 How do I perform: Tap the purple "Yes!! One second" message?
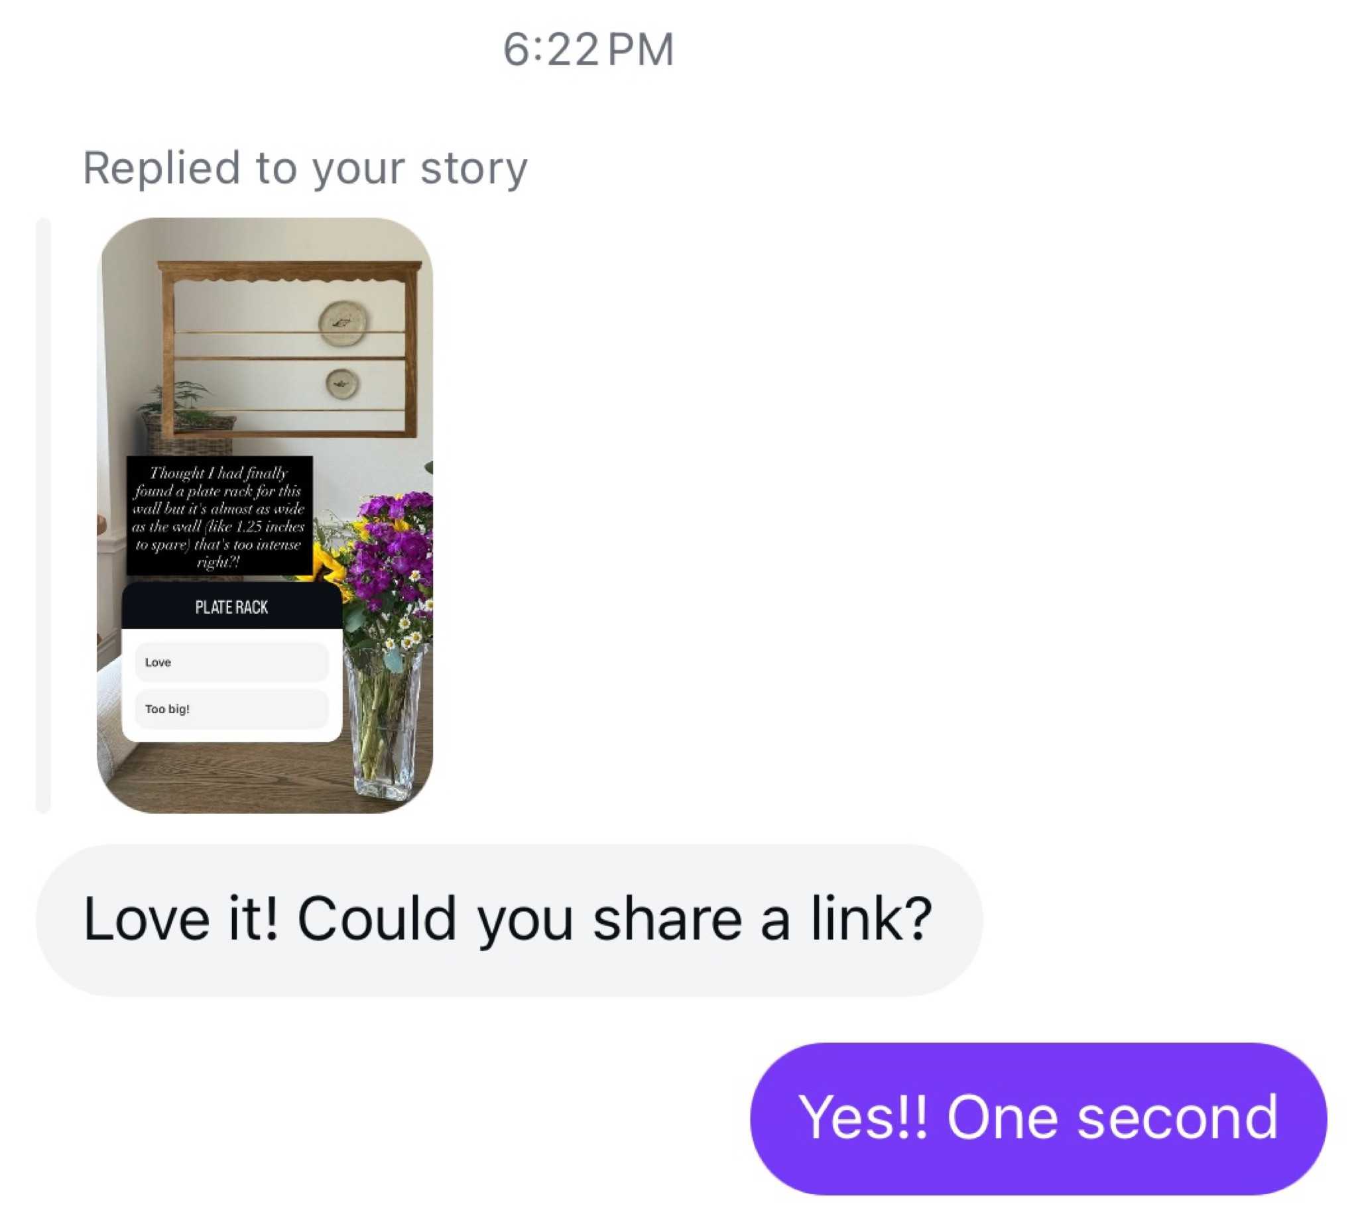coord(1038,1119)
